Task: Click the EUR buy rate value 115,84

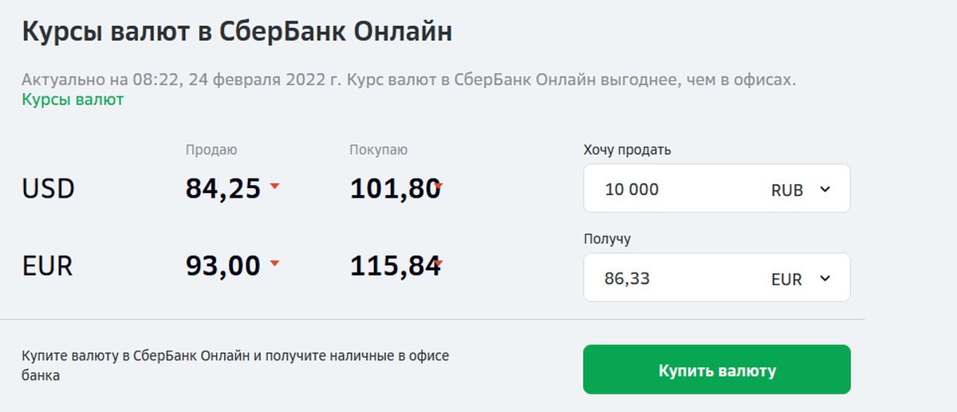Action: click(394, 266)
